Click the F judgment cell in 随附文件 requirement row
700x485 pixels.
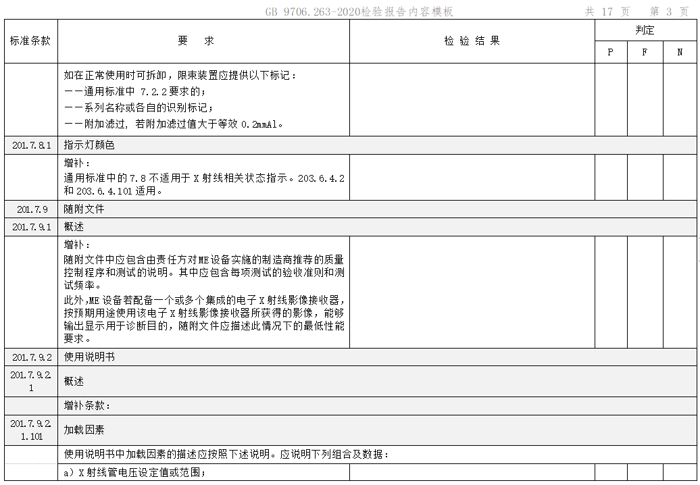coord(645,292)
